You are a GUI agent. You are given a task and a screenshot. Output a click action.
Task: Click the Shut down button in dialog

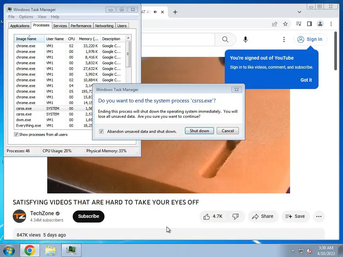(x=199, y=131)
